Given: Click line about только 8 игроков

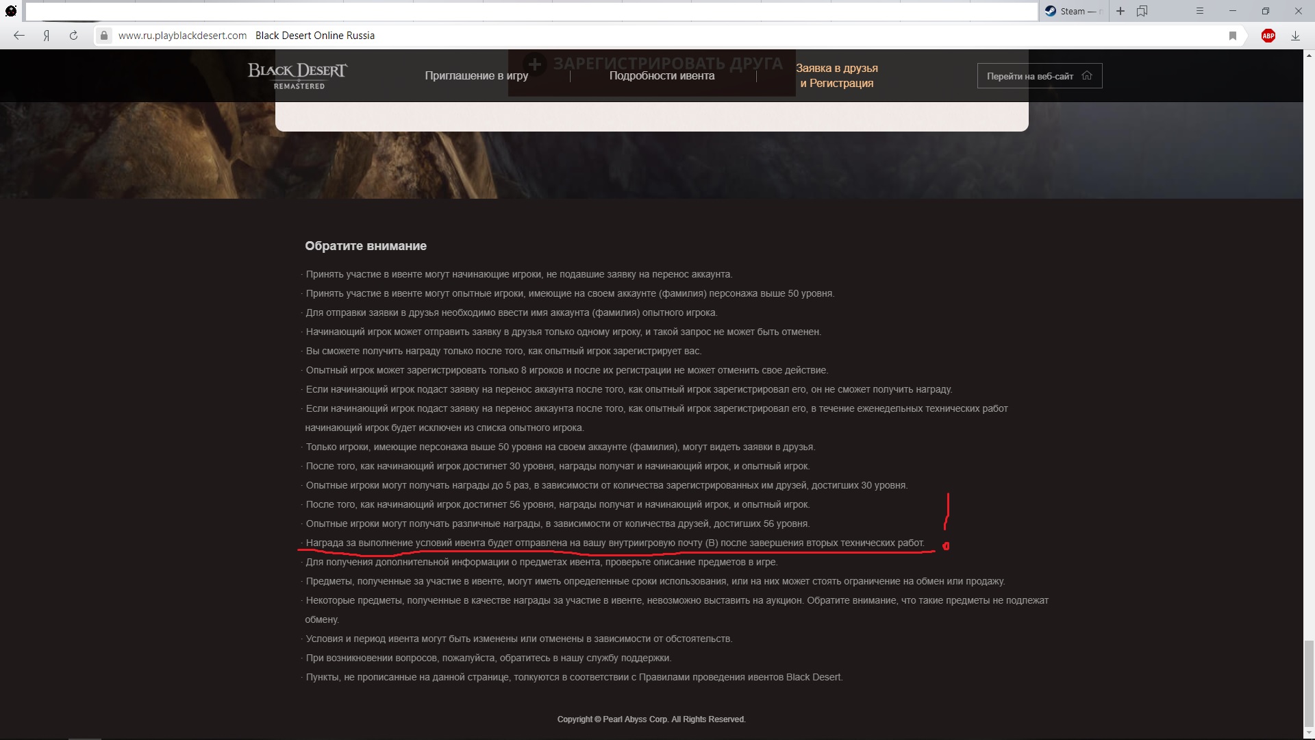Looking at the screenshot, I should (x=566, y=370).
